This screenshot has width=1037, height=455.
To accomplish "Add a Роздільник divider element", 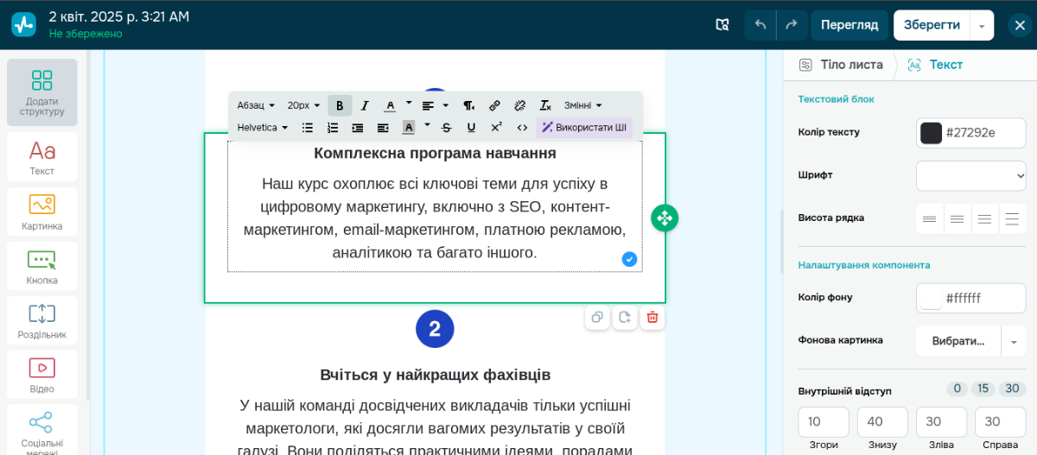I will click(41, 320).
